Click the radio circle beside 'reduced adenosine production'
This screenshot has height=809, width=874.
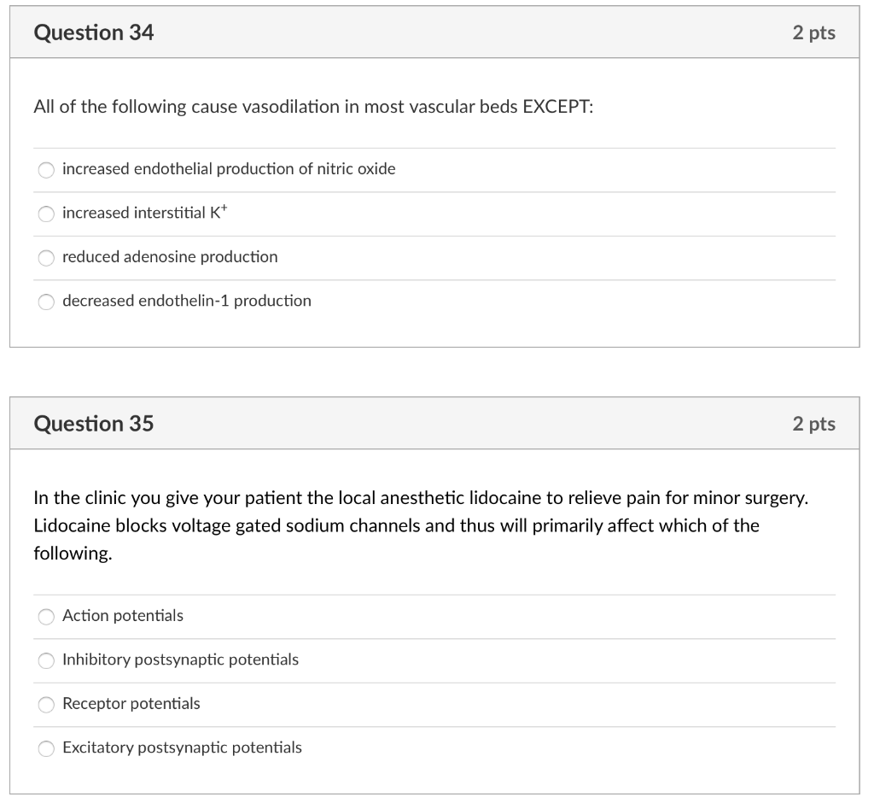[47, 257]
